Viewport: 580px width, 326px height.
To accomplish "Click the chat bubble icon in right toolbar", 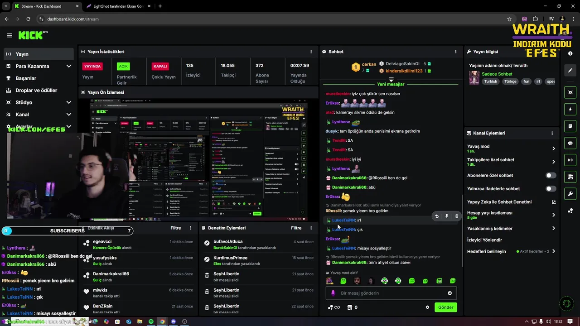I will tap(570, 143).
